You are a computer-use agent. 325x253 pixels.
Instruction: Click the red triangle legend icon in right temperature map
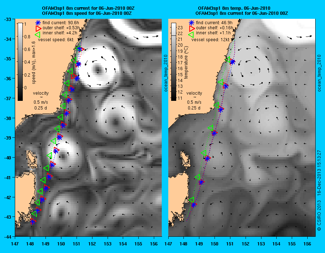tap(192, 28)
